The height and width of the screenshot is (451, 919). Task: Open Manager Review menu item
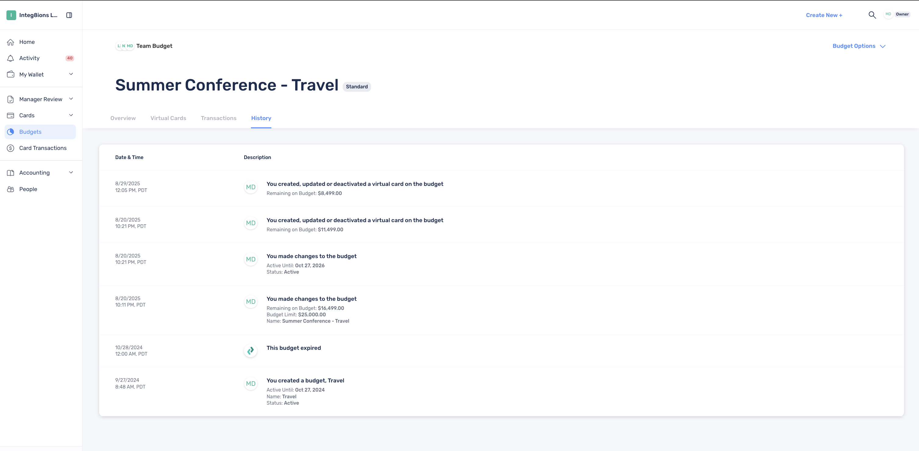pyautogui.click(x=40, y=99)
